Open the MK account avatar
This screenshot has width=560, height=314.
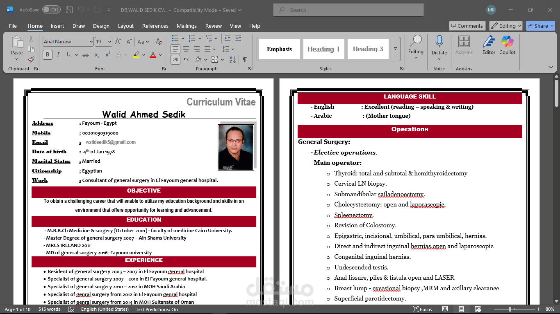[491, 10]
